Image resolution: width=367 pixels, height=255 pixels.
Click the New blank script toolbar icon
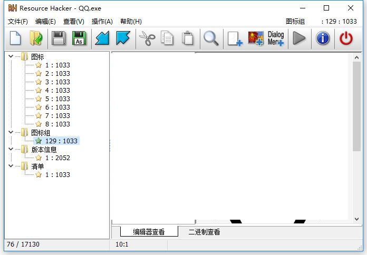click(x=16, y=38)
